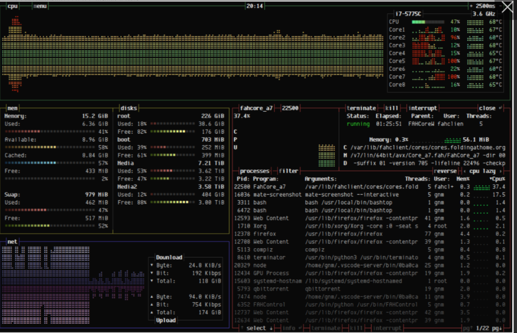Move selection up with select arrow

pos(242,328)
